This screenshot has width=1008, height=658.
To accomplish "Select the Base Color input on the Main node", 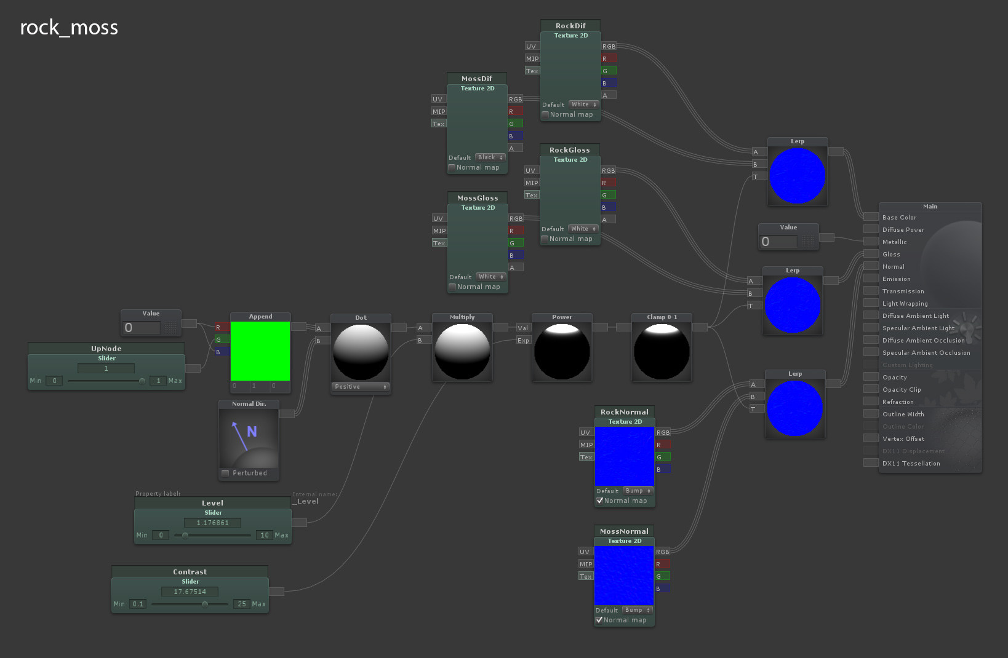I will pyautogui.click(x=871, y=217).
